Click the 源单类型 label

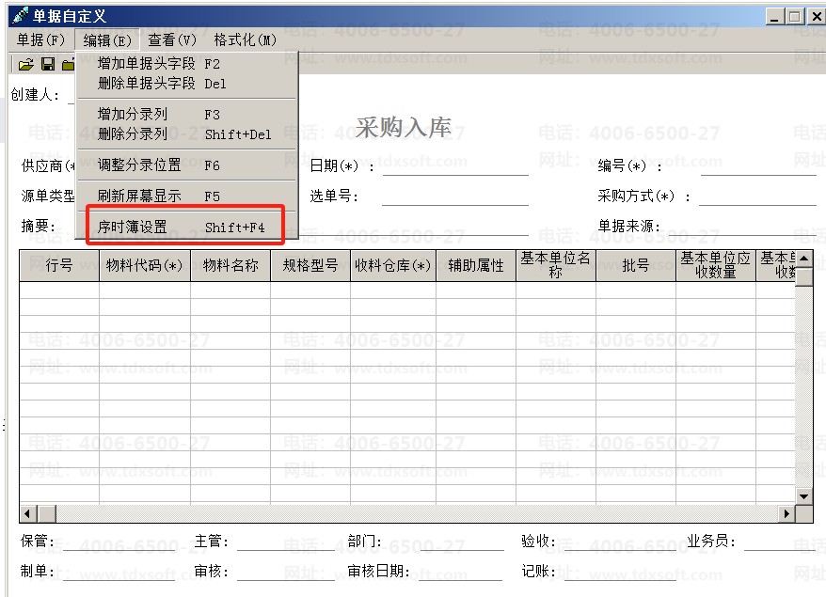(48, 196)
